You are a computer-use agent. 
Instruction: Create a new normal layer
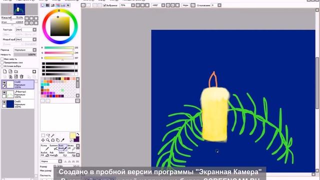(5, 71)
